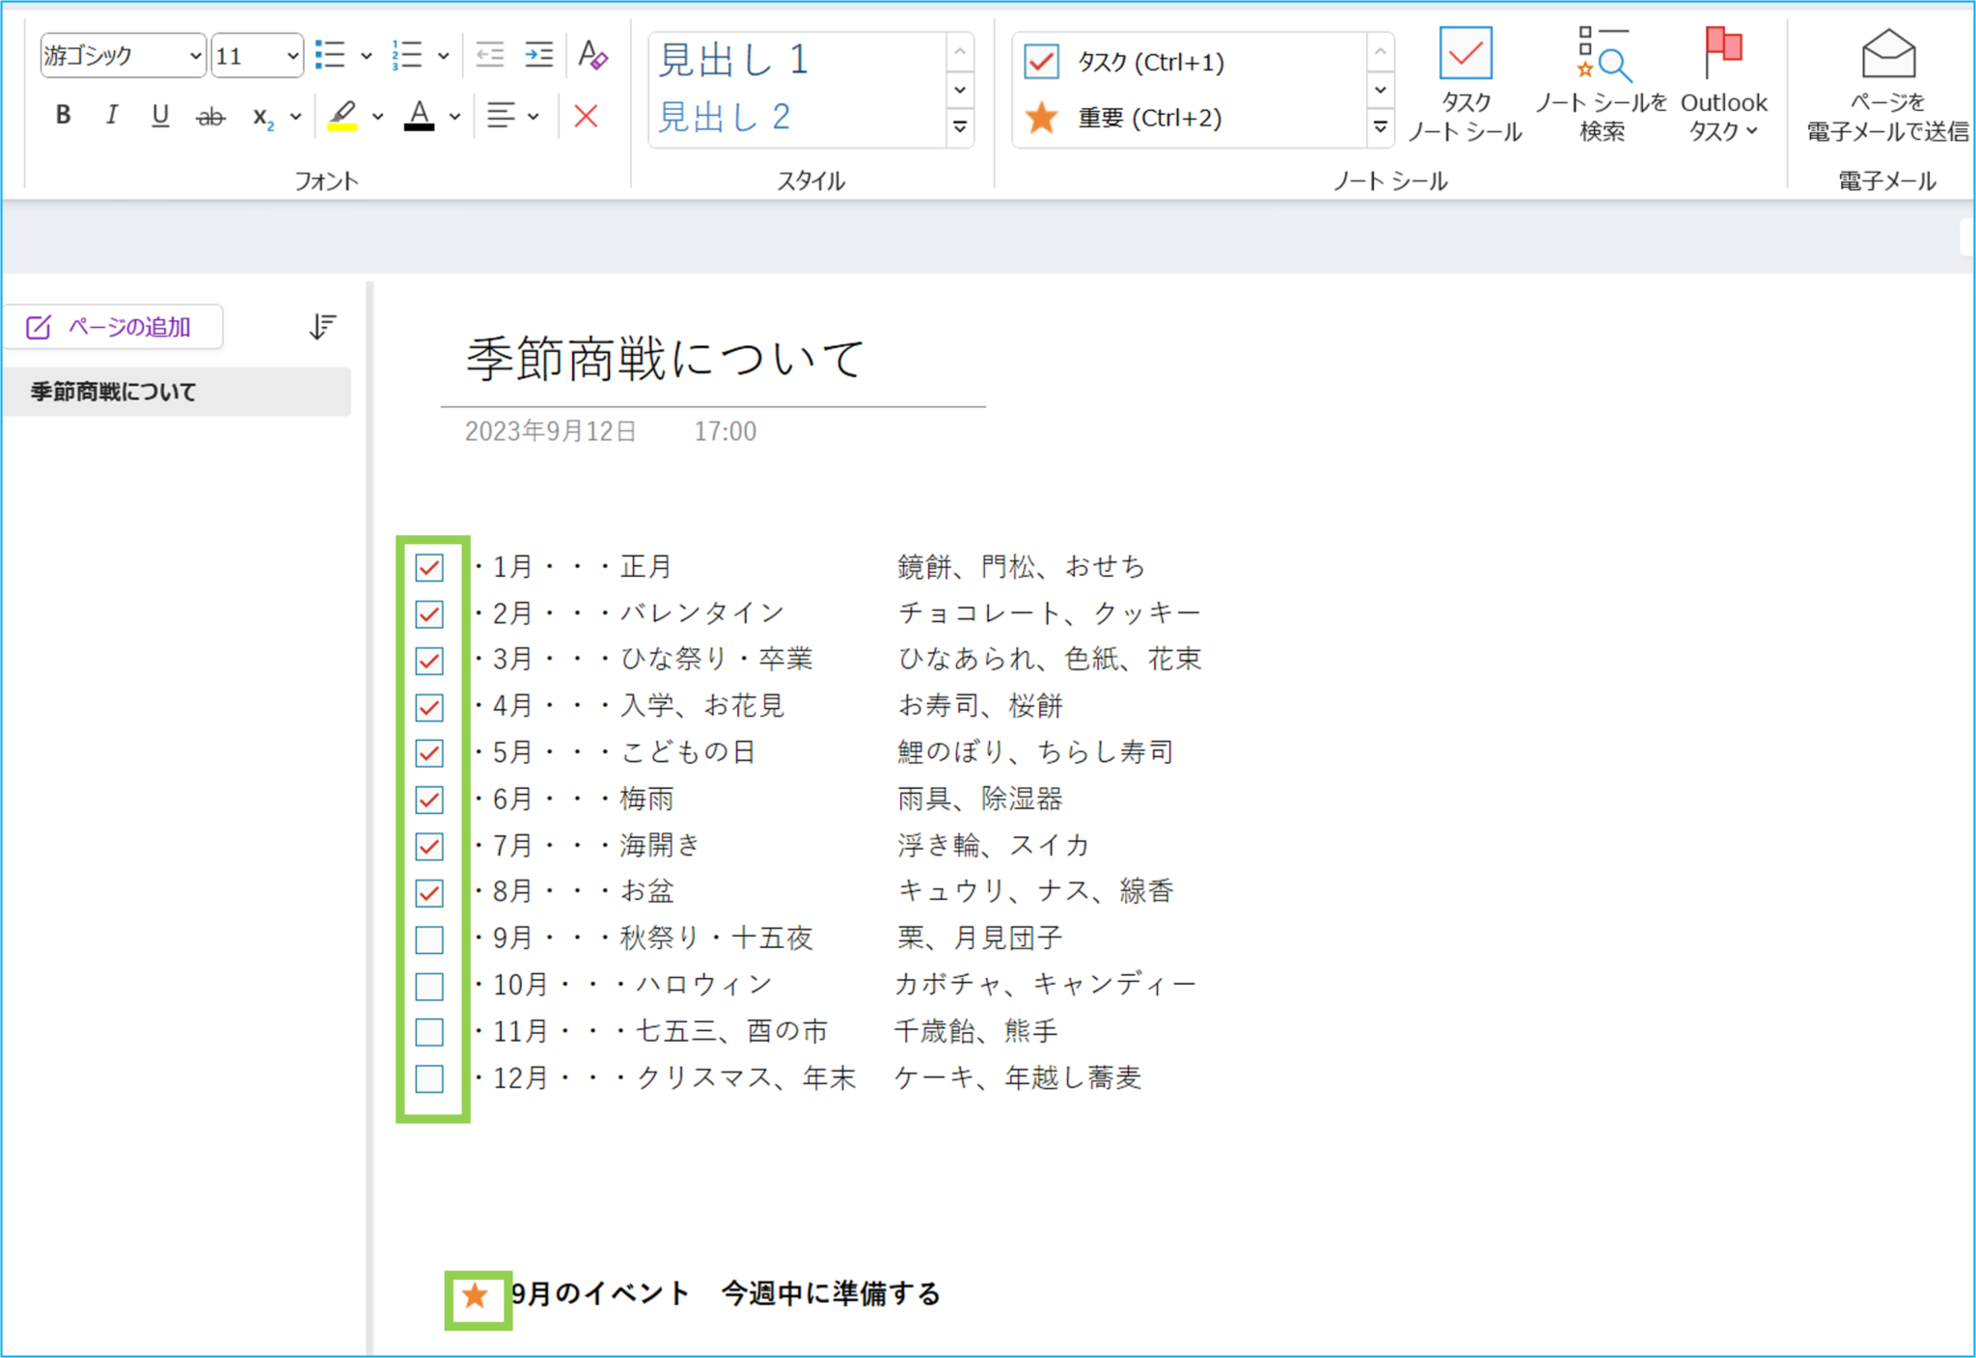Underline the selected text
The height and width of the screenshot is (1358, 1976).
pyautogui.click(x=160, y=116)
